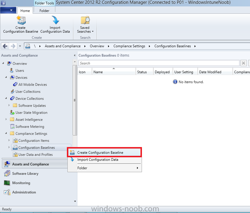250x213 pixels.
Task: Expand arrow after Configuration Baselines breadcrumb
Action: click(195, 46)
